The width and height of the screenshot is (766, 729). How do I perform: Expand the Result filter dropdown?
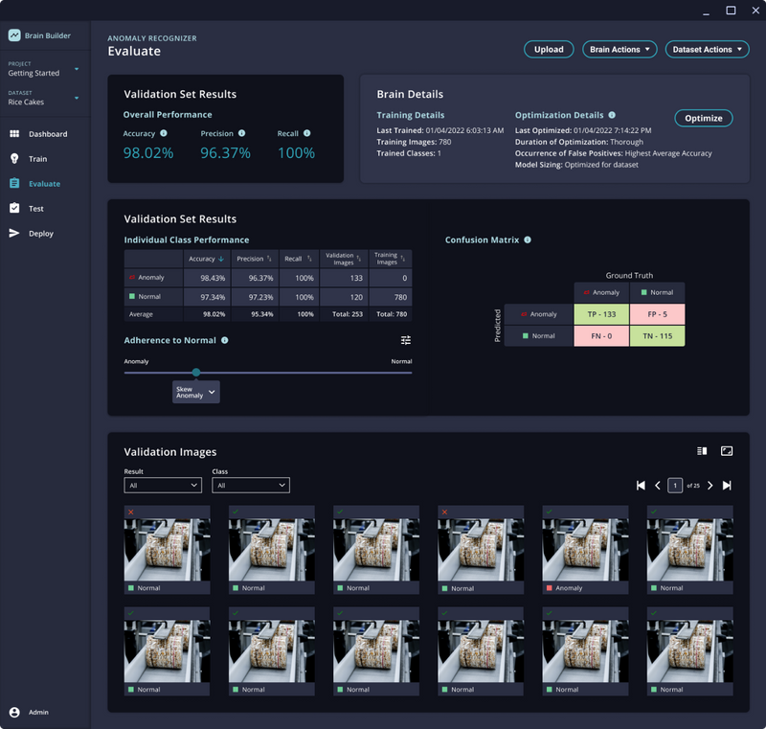(x=163, y=486)
